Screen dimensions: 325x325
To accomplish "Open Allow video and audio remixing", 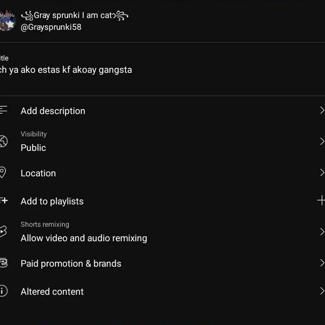I will click(x=84, y=238).
